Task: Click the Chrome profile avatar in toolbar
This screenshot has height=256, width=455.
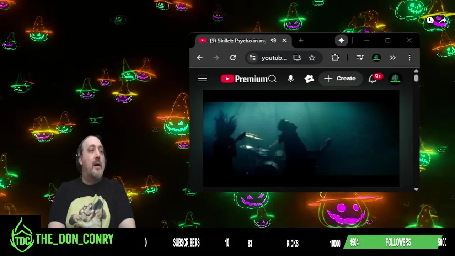Action: (376, 58)
